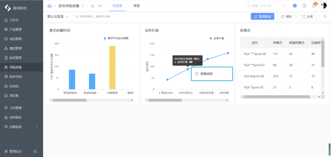Click 前端故事点 column header

coord(297,43)
